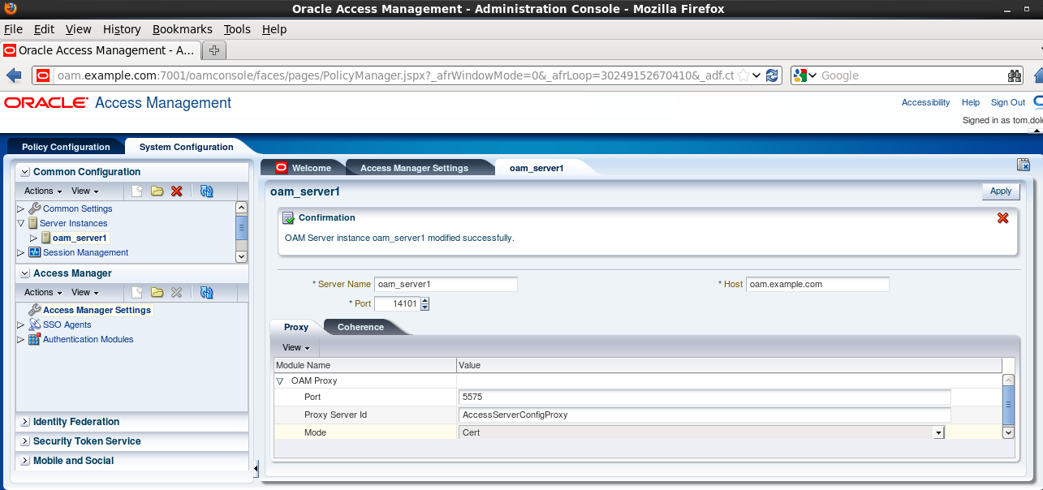Viewport: 1043px width, 490px height.
Task: Collapse OAM Proxy row
Action: (x=280, y=380)
